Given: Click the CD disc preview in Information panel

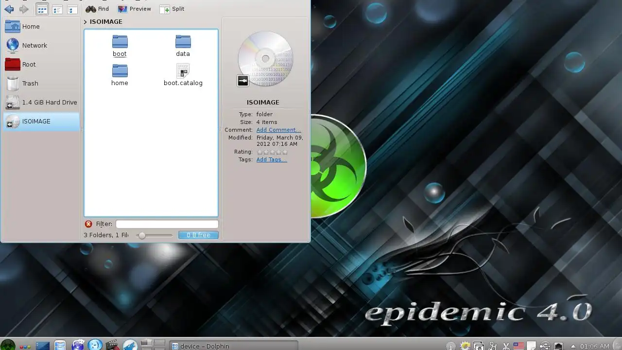Looking at the screenshot, I should coord(265,59).
